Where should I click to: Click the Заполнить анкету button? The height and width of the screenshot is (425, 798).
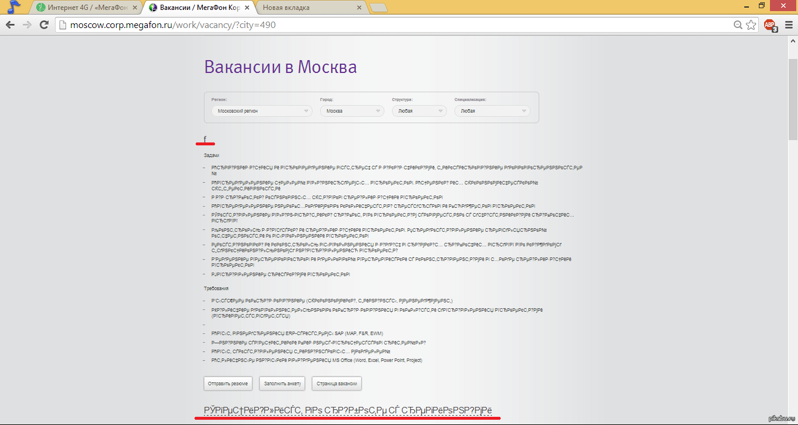click(282, 384)
